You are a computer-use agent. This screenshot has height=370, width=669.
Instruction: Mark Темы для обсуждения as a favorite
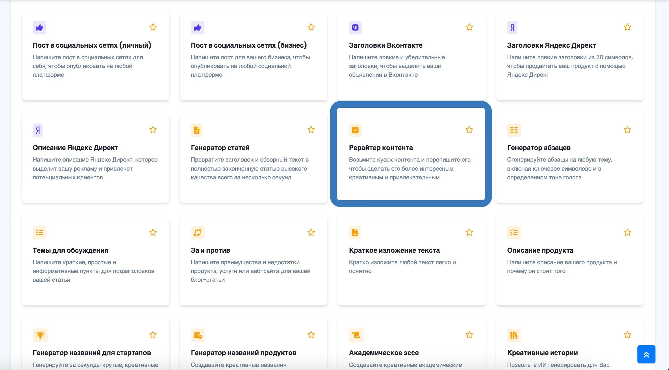pos(153,232)
